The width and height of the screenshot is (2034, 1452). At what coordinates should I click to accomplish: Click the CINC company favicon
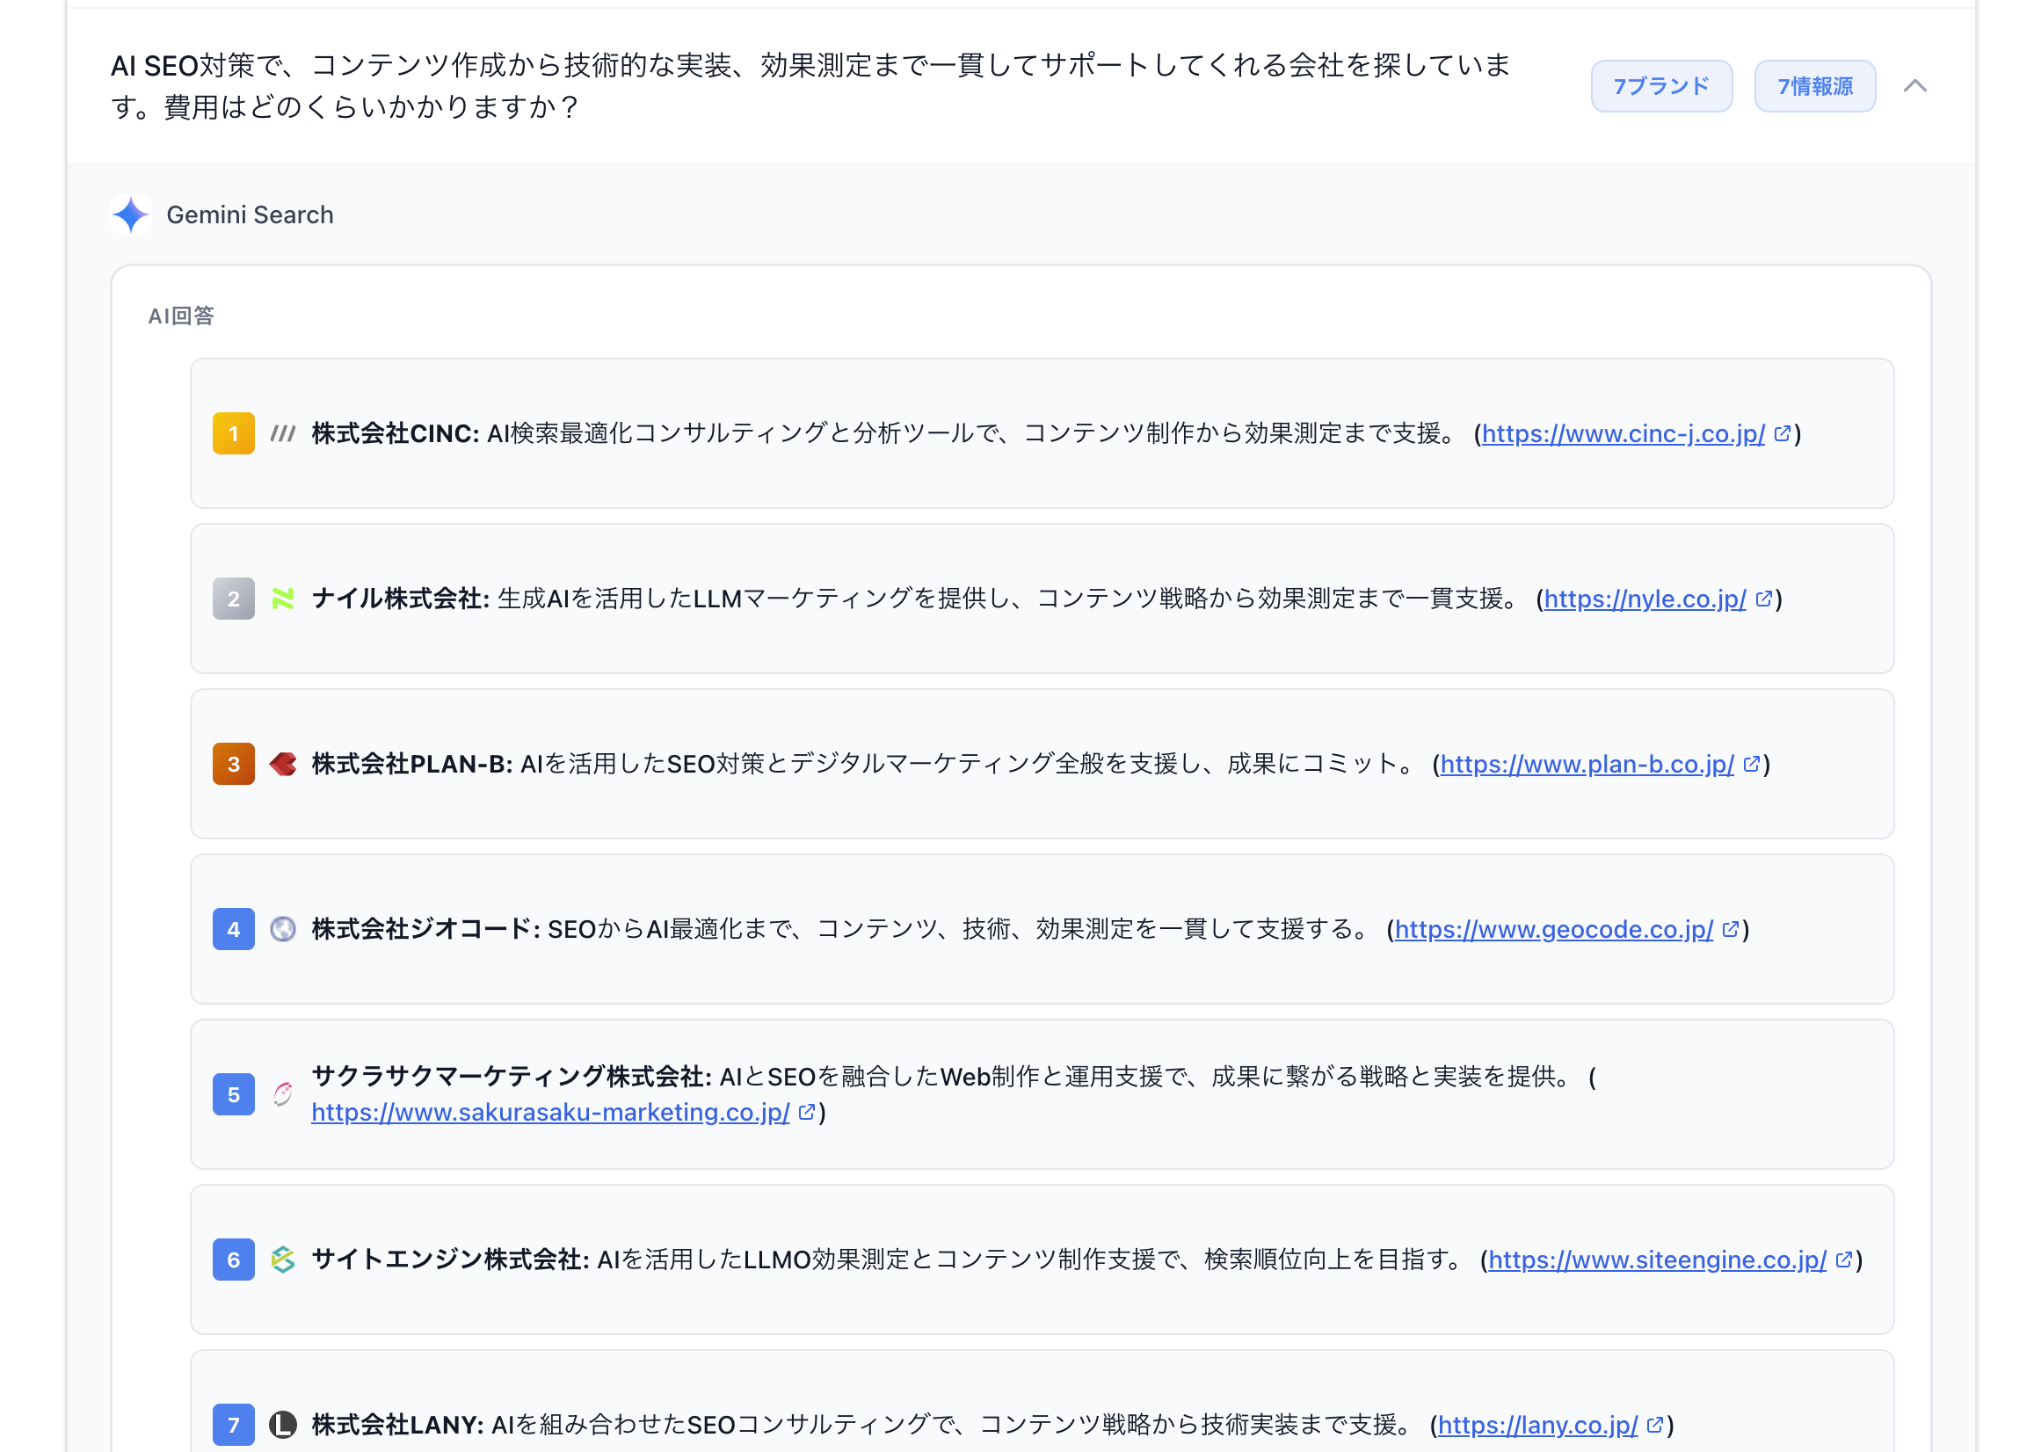point(283,432)
